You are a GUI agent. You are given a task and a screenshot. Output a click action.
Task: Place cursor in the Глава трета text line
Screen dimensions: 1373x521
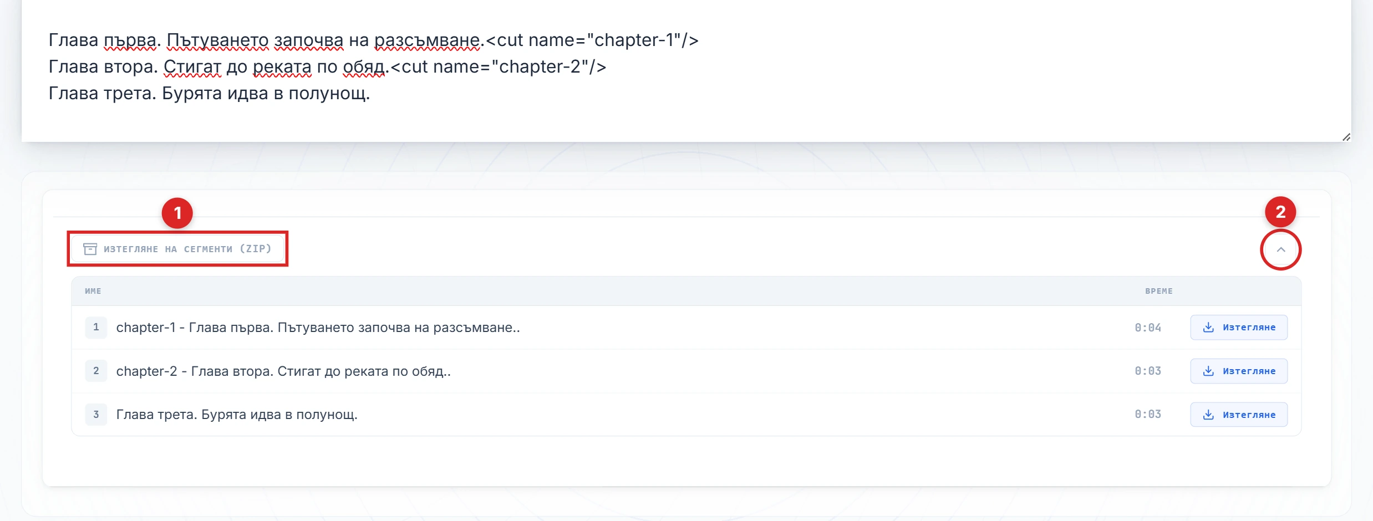coord(209,93)
